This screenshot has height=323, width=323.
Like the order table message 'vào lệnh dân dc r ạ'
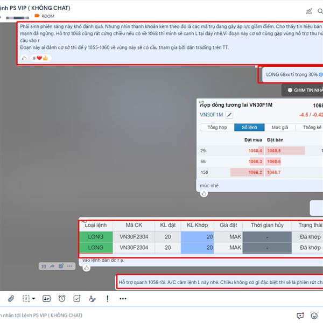87,268
